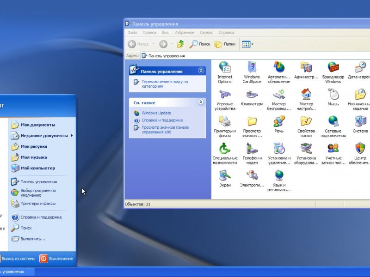Open Принтеры и факсы icon in Control Panel
Image resolution: width=370 pixels, height=277 pixels.
pos(225,126)
